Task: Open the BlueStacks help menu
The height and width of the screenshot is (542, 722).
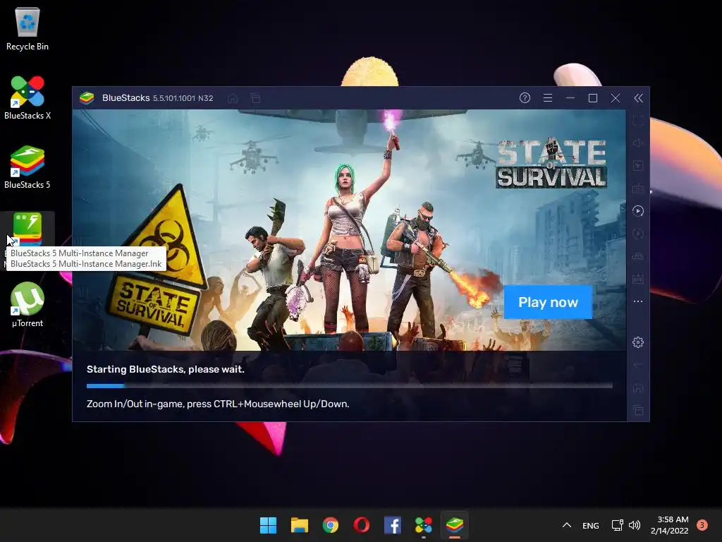Action: [x=525, y=97]
